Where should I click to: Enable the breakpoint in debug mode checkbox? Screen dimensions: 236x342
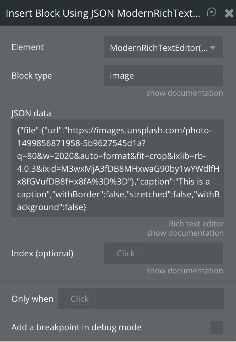tap(217, 327)
